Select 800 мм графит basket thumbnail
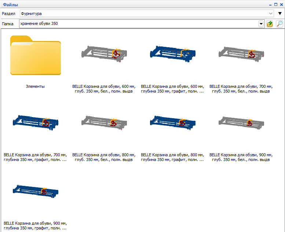The height and width of the screenshot is (232, 285). click(x=173, y=123)
